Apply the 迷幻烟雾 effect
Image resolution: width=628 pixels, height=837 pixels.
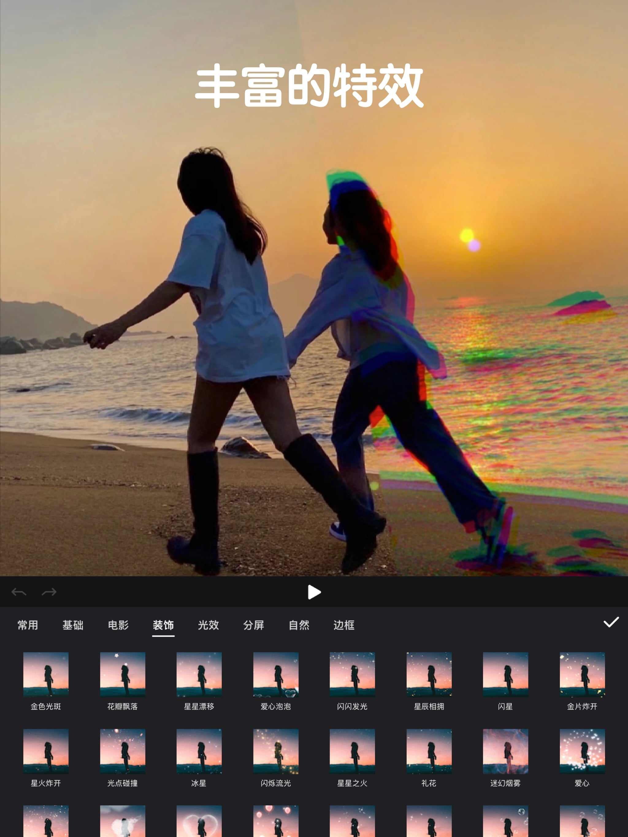click(505, 752)
